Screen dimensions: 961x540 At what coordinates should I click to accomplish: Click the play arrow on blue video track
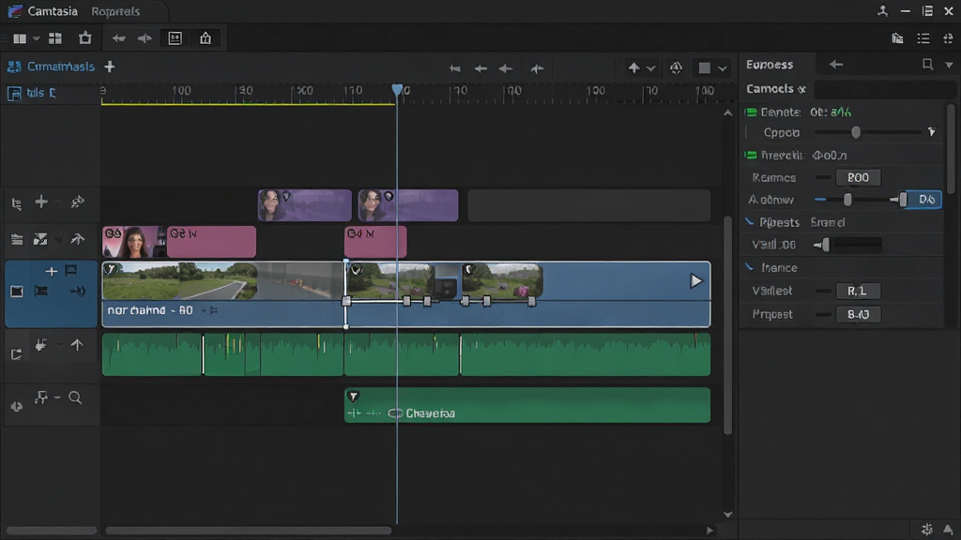click(x=695, y=281)
